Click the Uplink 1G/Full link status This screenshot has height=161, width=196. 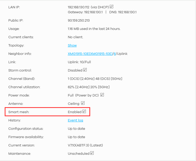click(x=79, y=62)
